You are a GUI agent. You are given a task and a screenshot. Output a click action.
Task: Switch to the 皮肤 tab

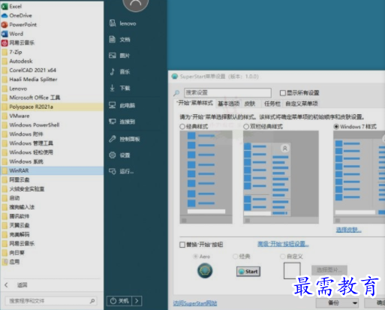250,104
